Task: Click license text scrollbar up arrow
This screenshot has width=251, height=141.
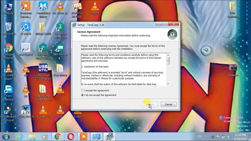Action: (x=168, y=55)
